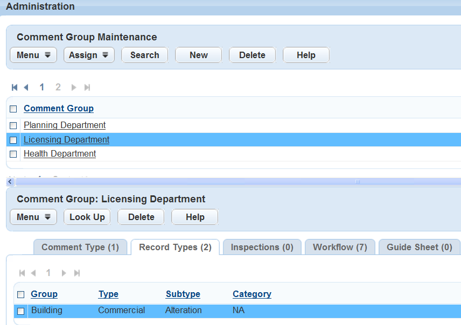
Task: Click previous page arrow in Comment Group list
Action: [x=26, y=87]
